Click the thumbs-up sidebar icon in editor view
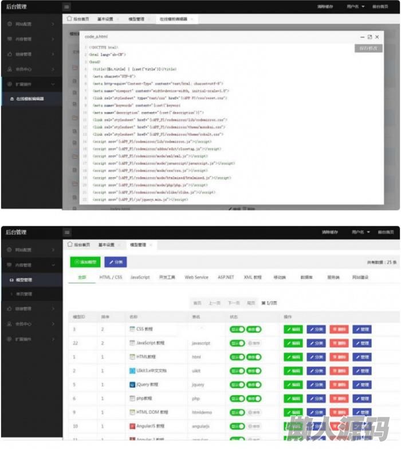This screenshot has height=449, width=401. click(10, 54)
